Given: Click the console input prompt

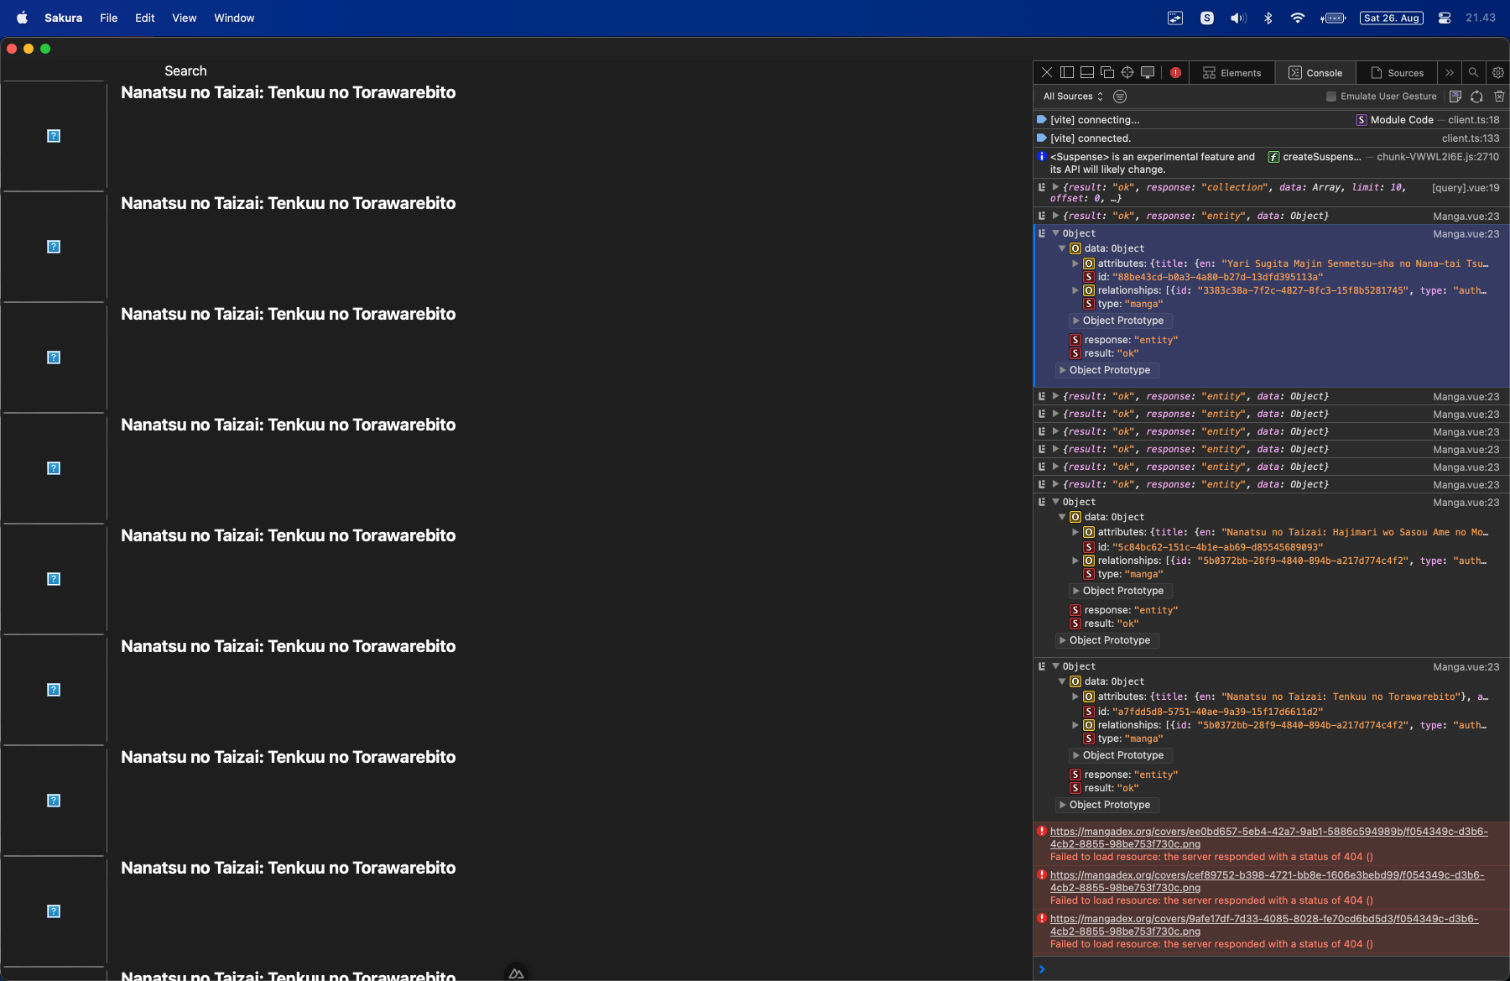Looking at the screenshot, I should [1271, 969].
